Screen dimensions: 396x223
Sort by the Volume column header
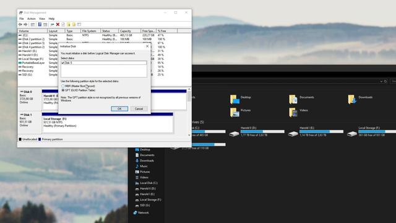click(x=33, y=31)
